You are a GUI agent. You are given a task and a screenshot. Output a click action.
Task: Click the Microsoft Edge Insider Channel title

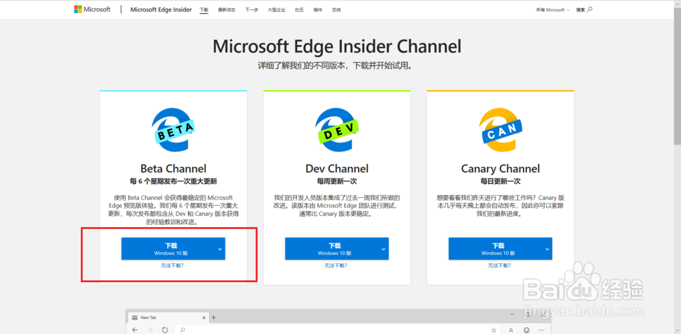click(336, 46)
